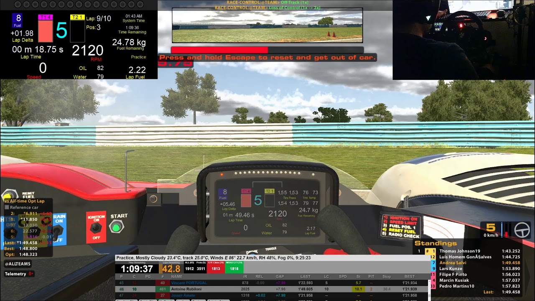Click the Last: 1:49.458 entry in Standings

502,292
